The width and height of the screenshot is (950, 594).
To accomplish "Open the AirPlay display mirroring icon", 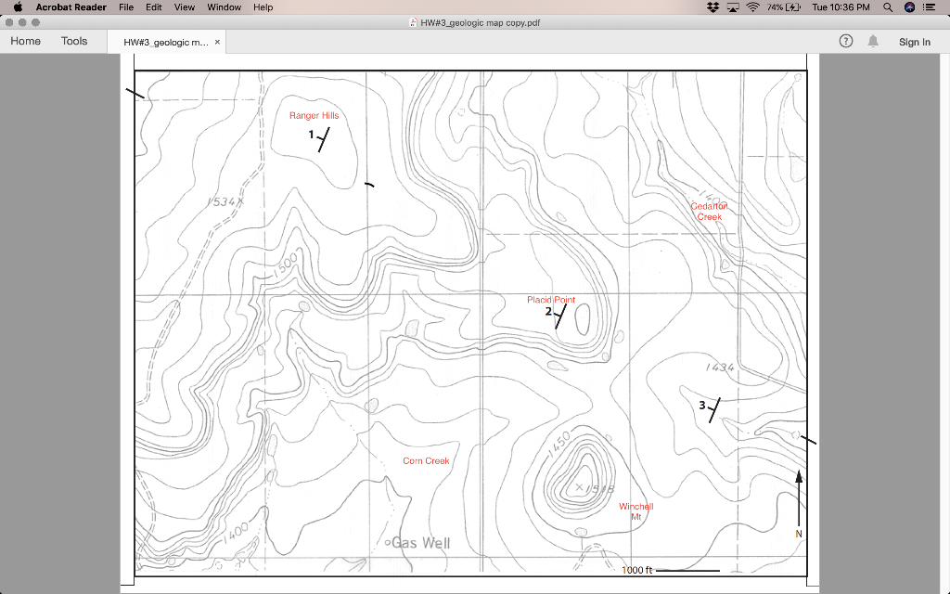I will click(733, 6).
